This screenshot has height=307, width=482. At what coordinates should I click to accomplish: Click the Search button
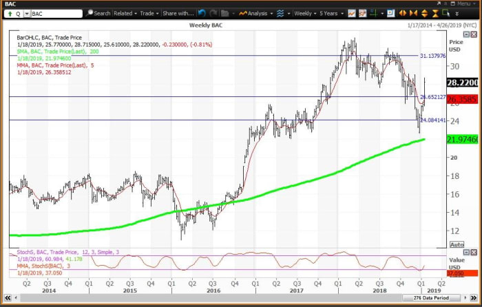pos(99,13)
